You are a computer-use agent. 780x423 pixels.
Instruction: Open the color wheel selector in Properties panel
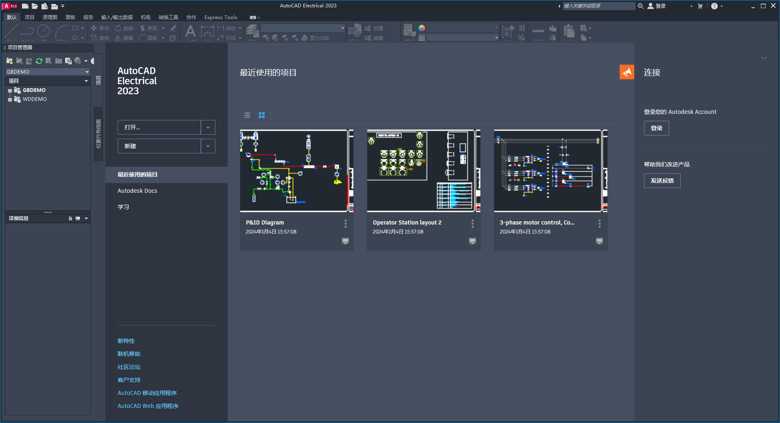tap(421, 28)
